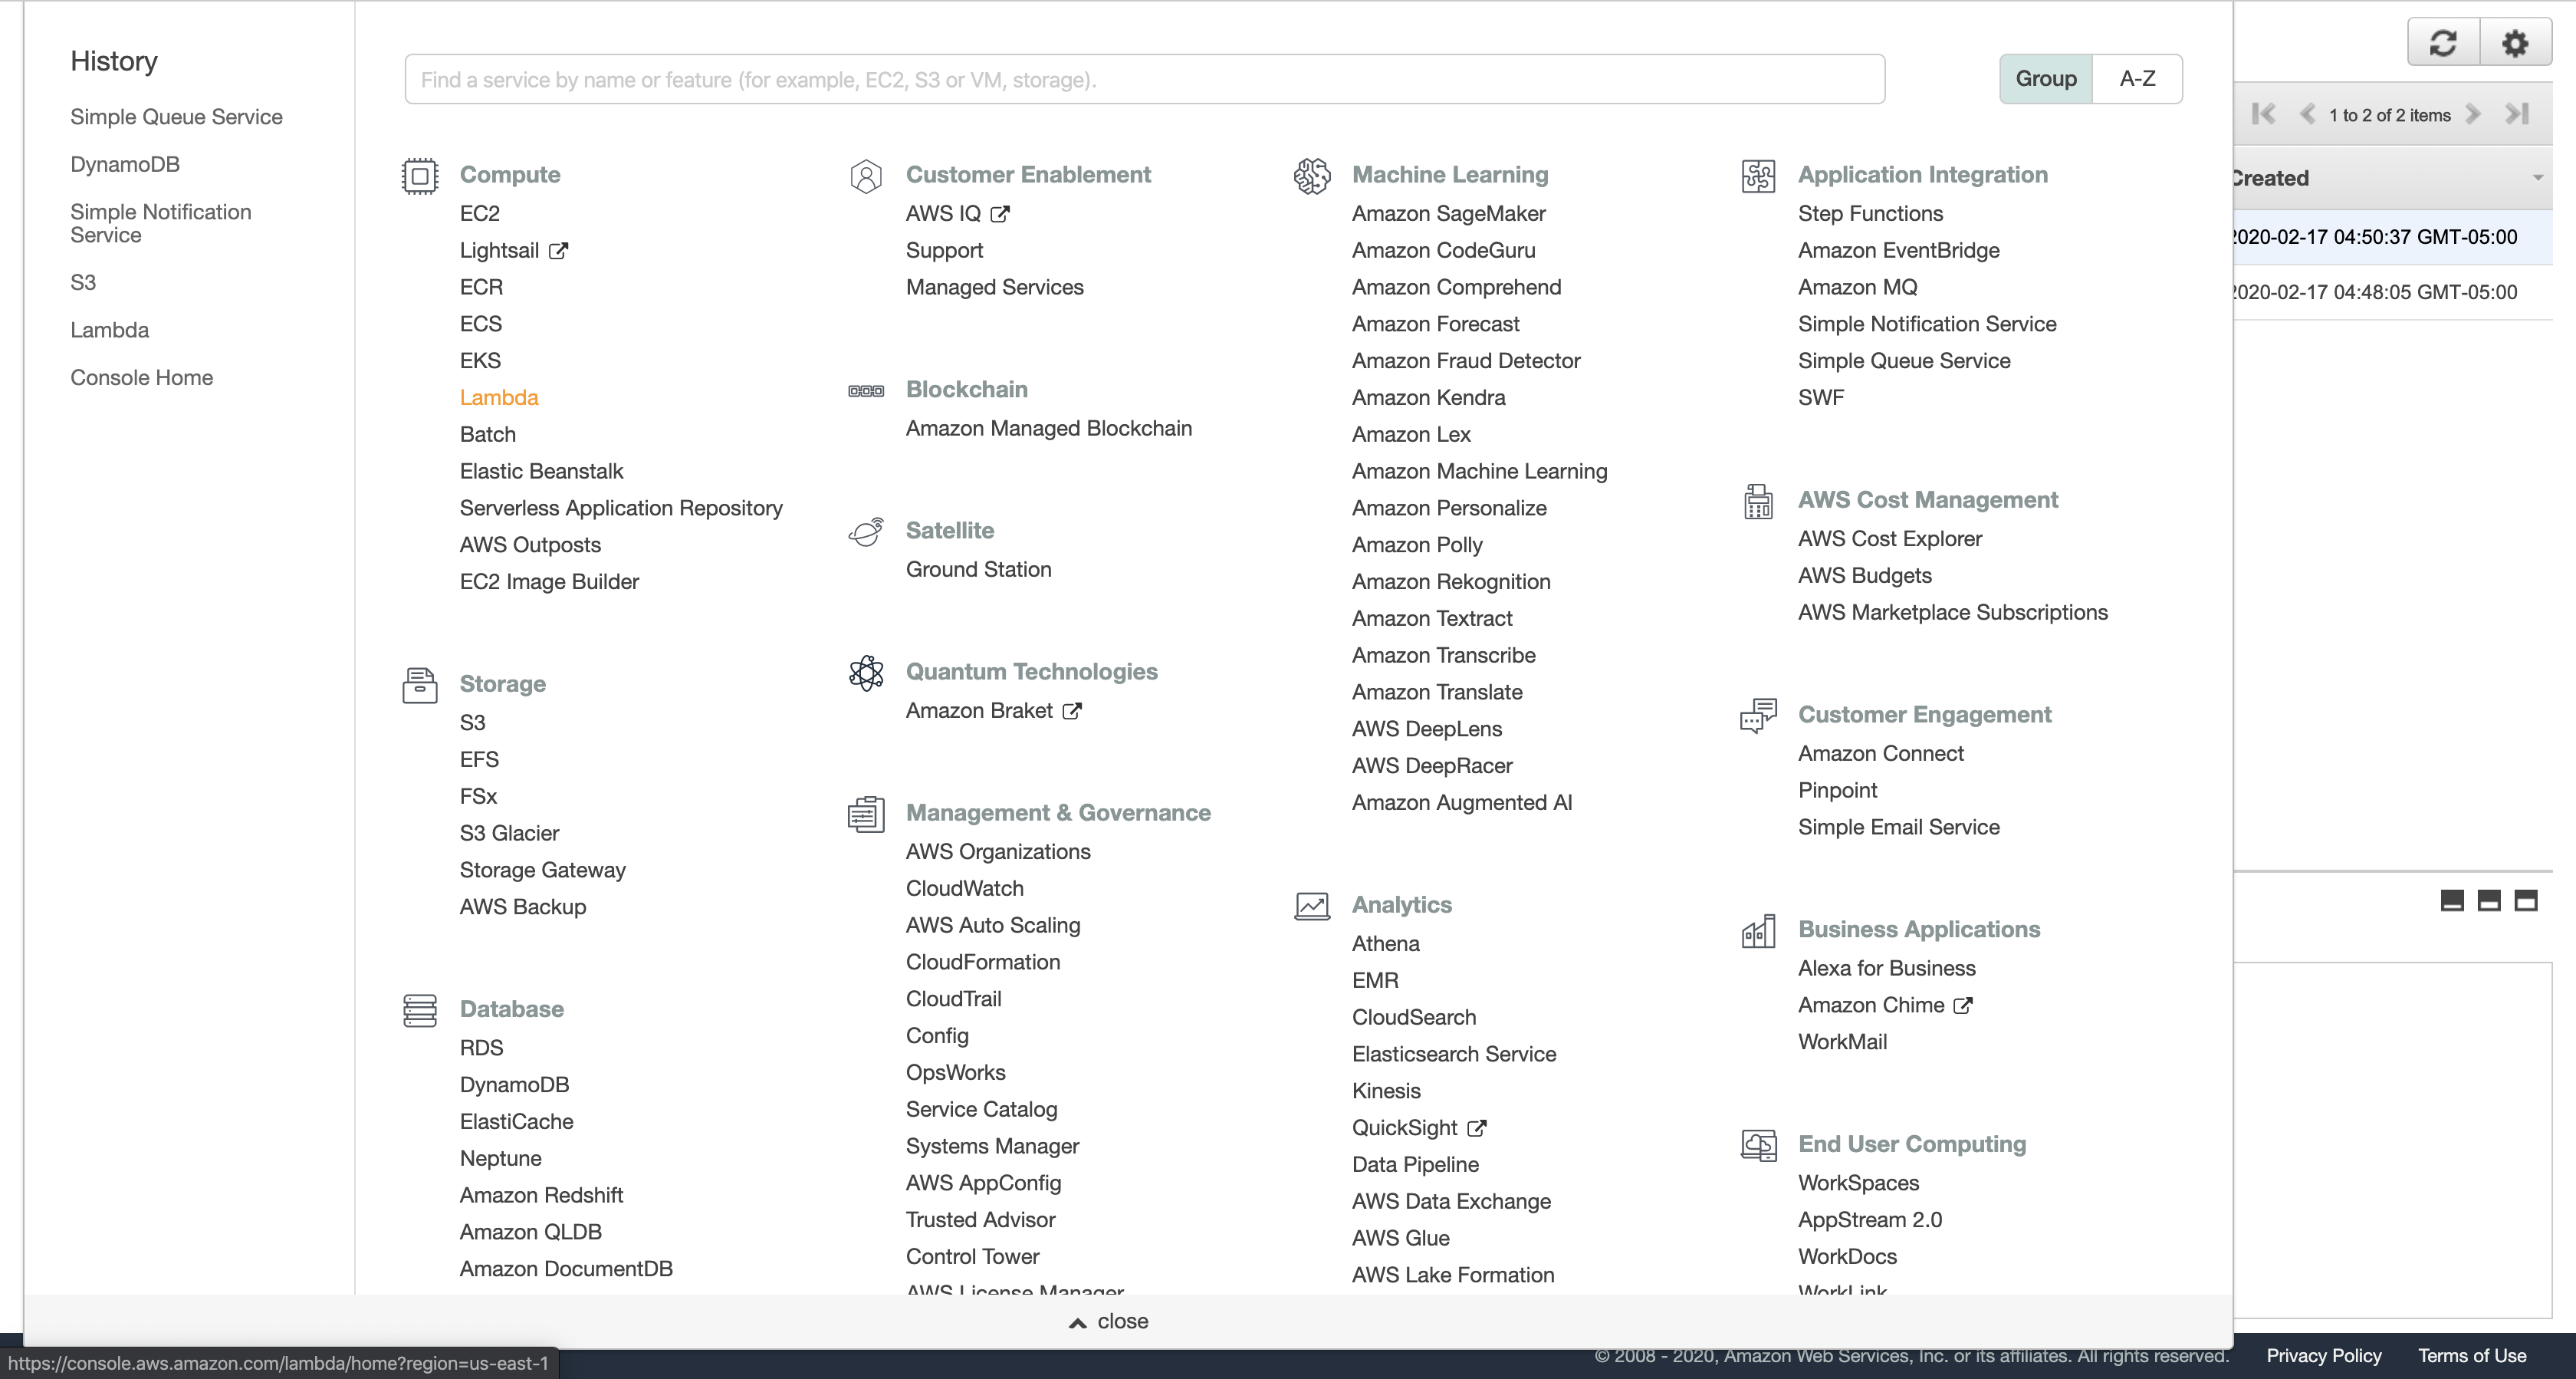Open DynamoDB from History list
This screenshot has width=2576, height=1379.
[125, 164]
